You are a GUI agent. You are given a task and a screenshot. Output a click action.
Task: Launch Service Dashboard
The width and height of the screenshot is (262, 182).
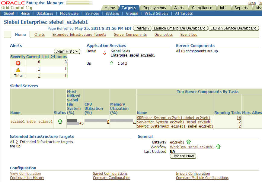click(x=233, y=28)
